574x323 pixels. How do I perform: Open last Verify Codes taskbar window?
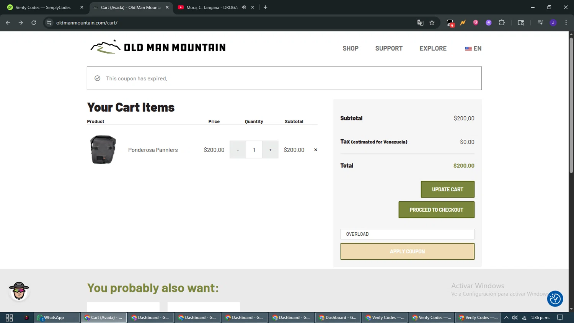pos(478,318)
